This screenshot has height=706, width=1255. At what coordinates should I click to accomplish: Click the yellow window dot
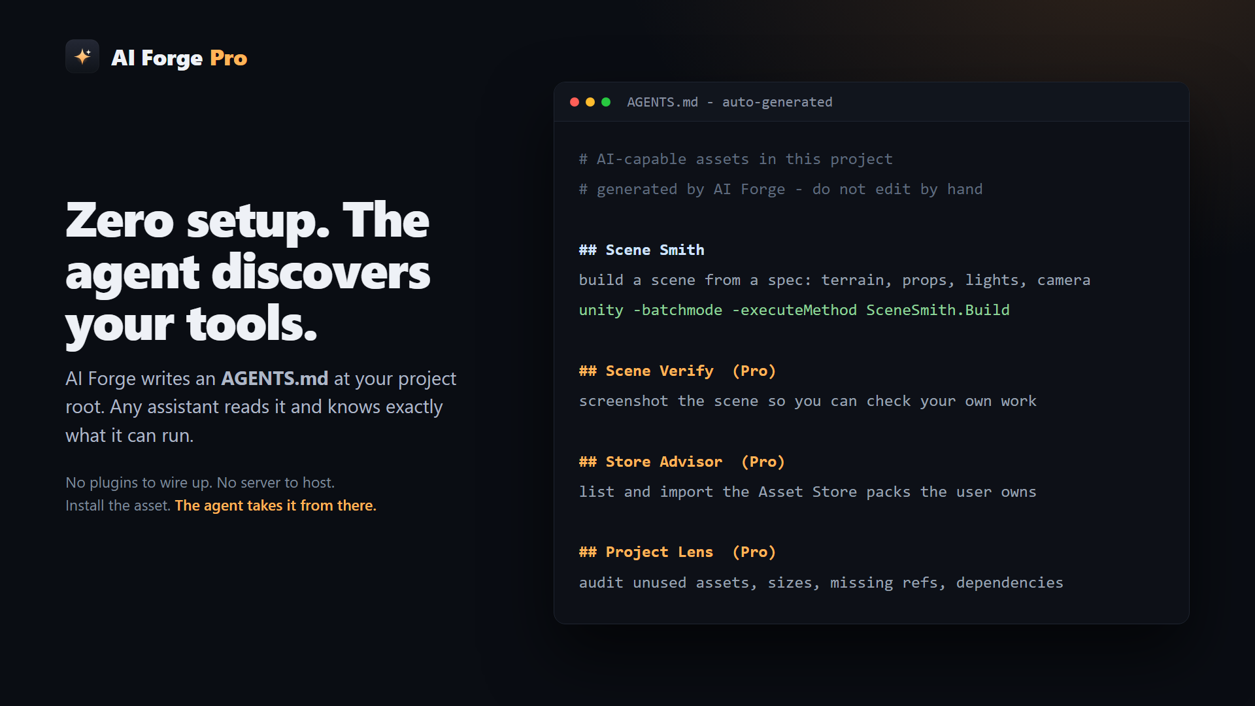pos(590,102)
